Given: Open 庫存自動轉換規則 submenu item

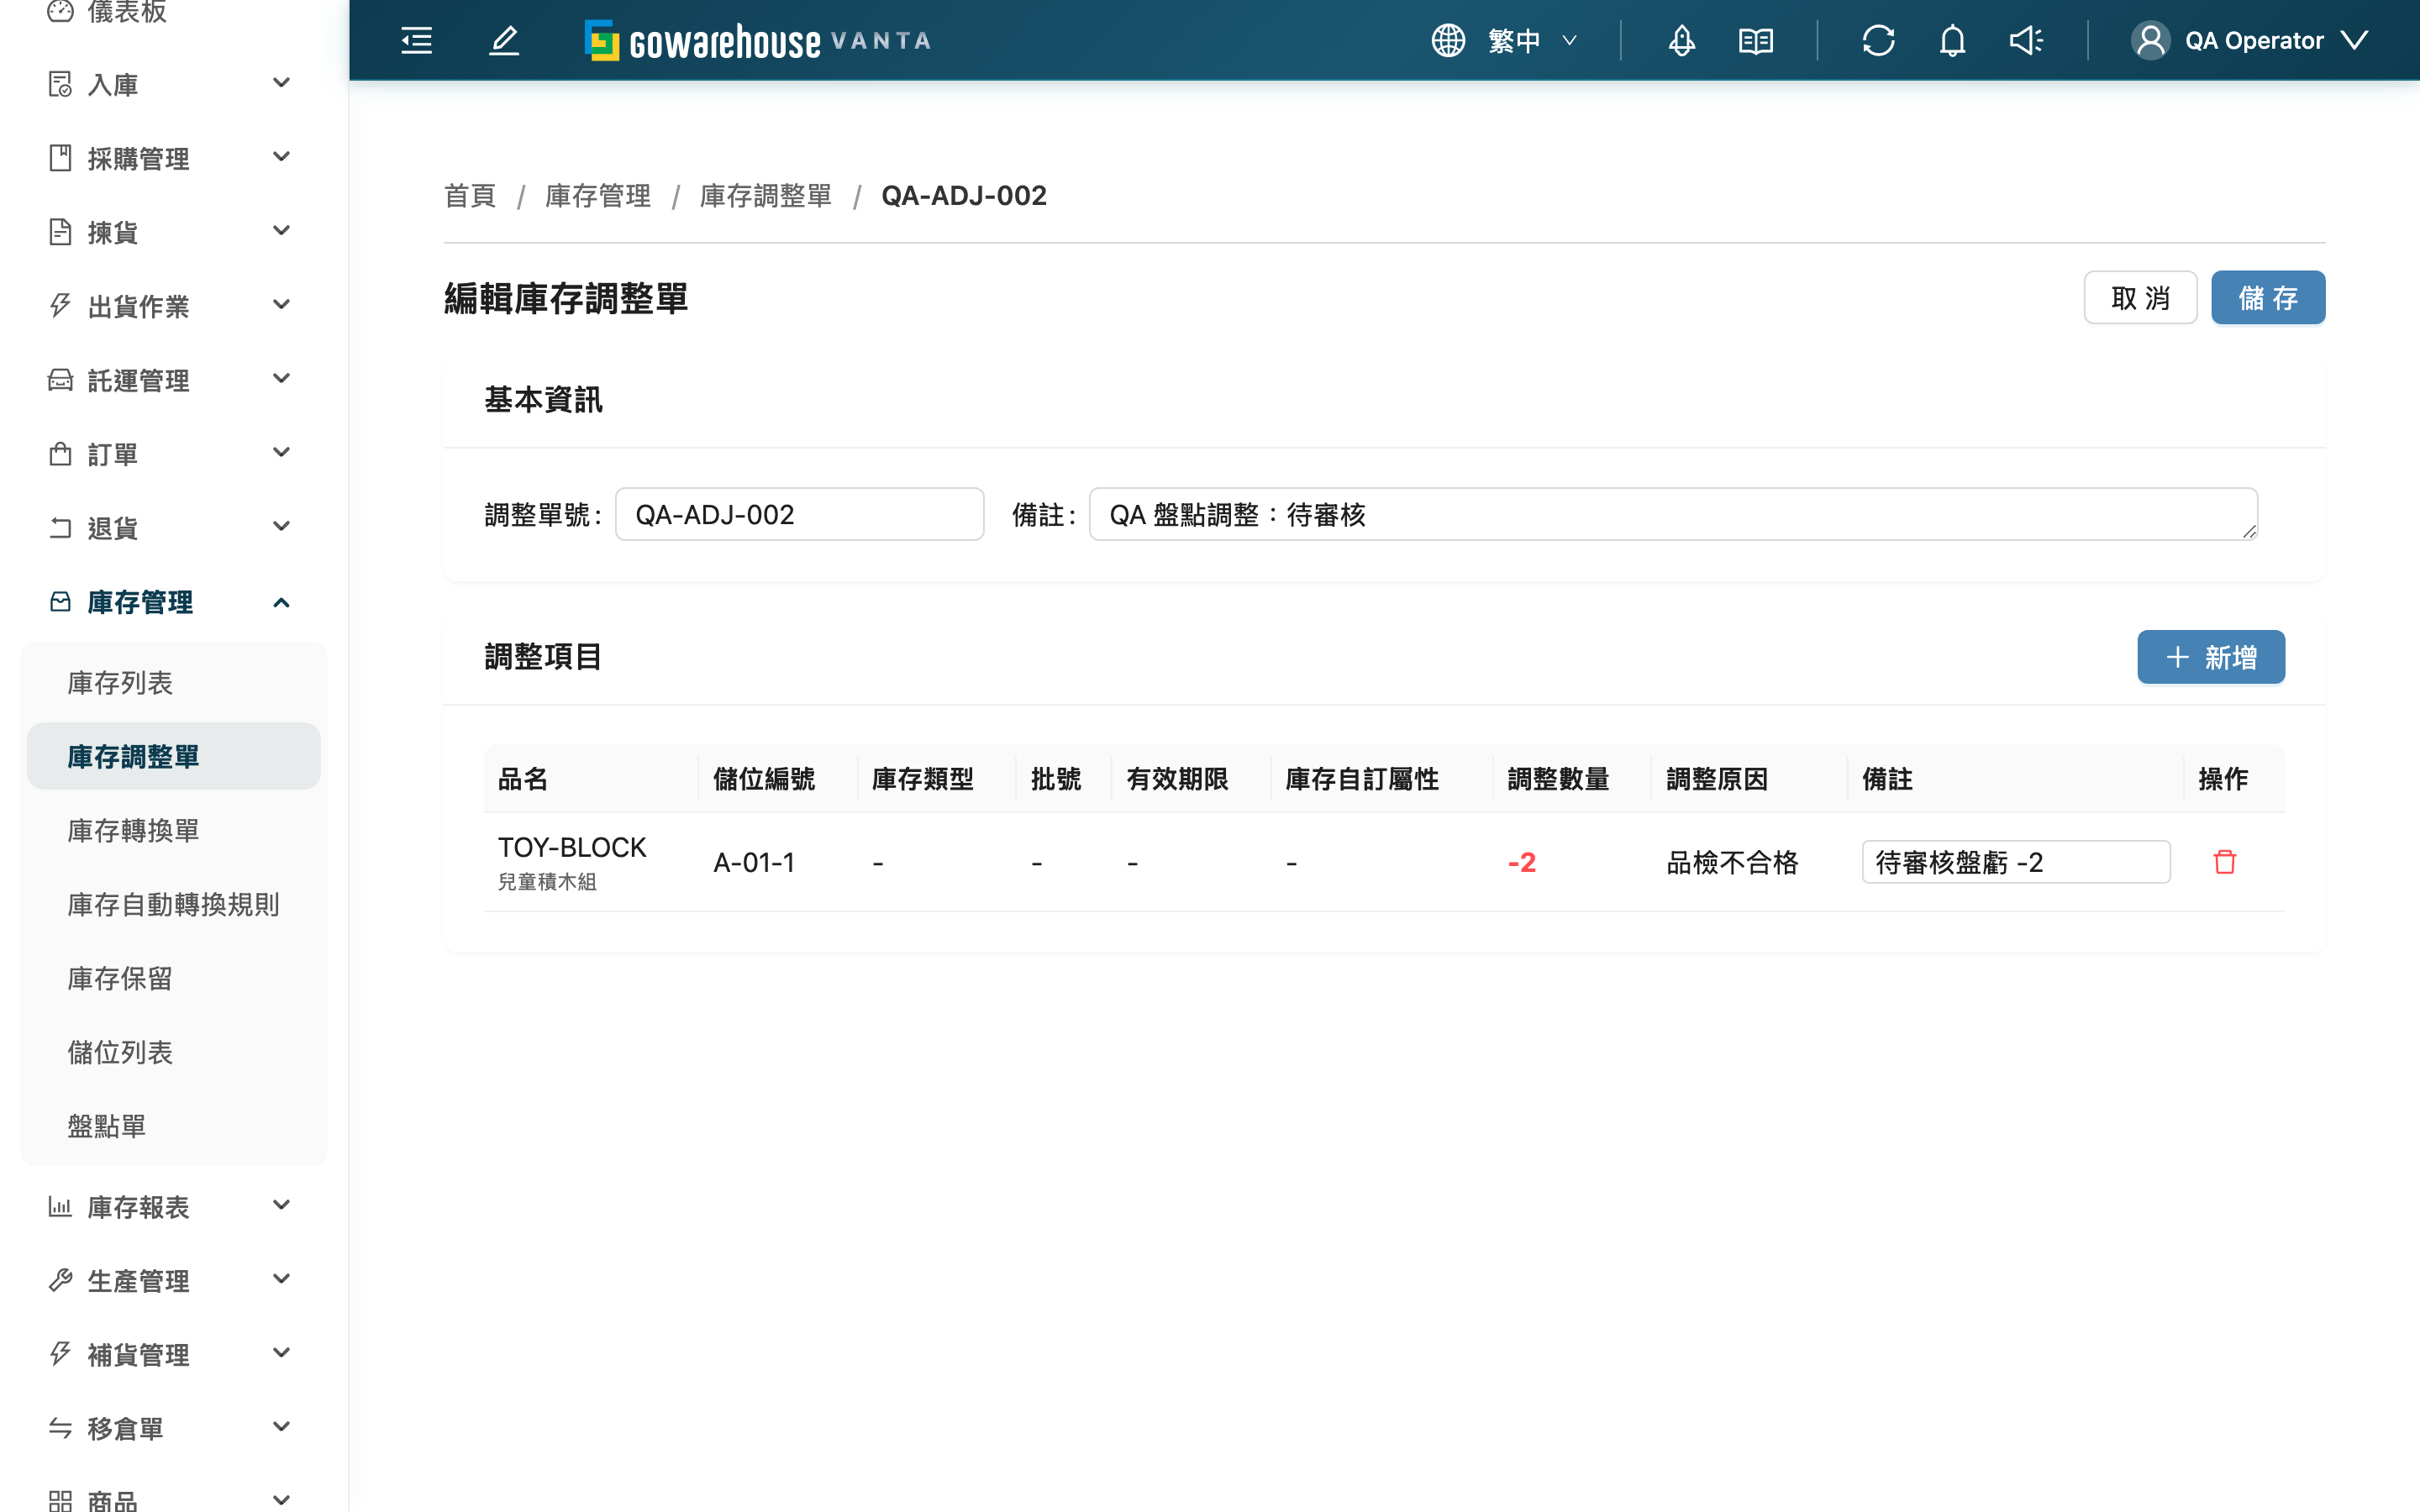Looking at the screenshot, I should [x=174, y=905].
